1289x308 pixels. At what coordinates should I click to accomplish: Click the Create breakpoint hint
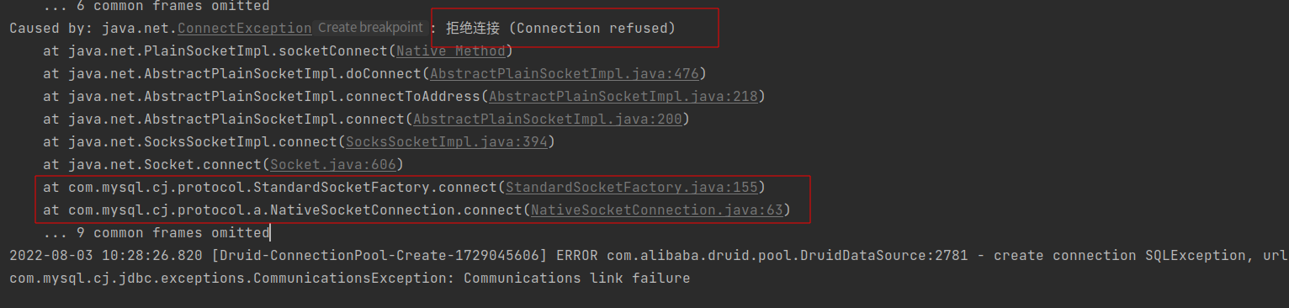pyautogui.click(x=370, y=28)
